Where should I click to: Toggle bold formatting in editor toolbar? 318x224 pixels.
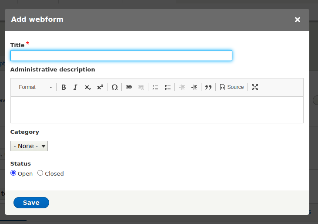pos(64,87)
